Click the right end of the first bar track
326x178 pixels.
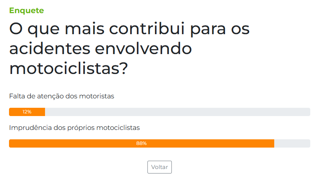coord(308,112)
